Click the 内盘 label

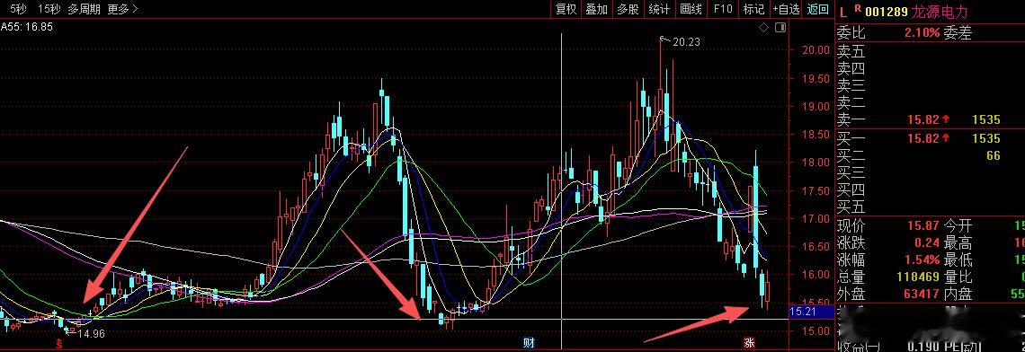958,295
